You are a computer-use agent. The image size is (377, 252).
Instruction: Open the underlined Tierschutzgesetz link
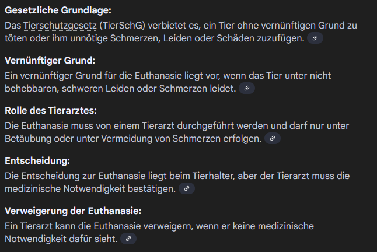[60, 26]
